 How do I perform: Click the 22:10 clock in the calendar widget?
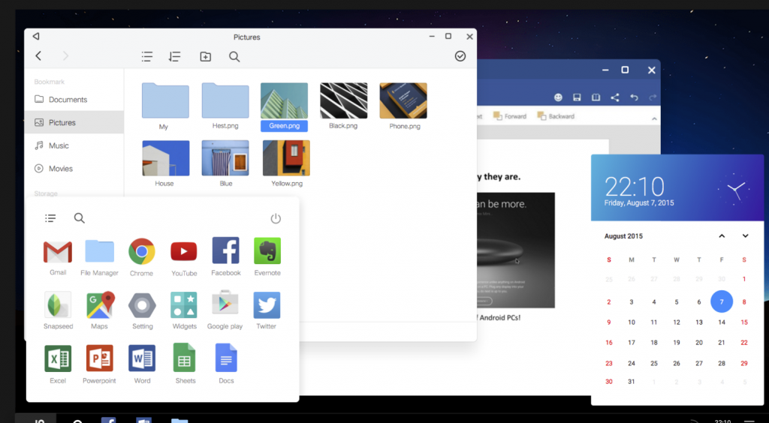tap(635, 187)
